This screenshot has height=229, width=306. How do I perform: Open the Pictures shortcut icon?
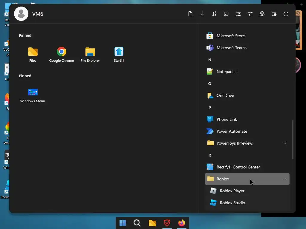click(x=226, y=14)
